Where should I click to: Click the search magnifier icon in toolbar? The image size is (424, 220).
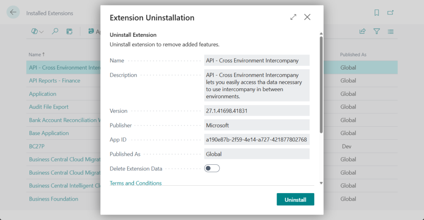[x=55, y=31]
